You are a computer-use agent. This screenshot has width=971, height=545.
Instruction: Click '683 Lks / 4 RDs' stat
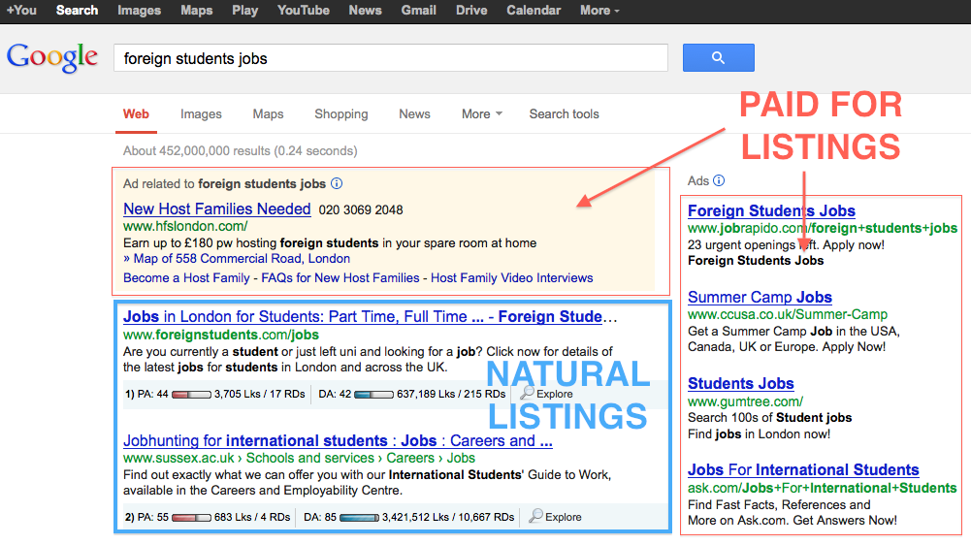point(252,517)
